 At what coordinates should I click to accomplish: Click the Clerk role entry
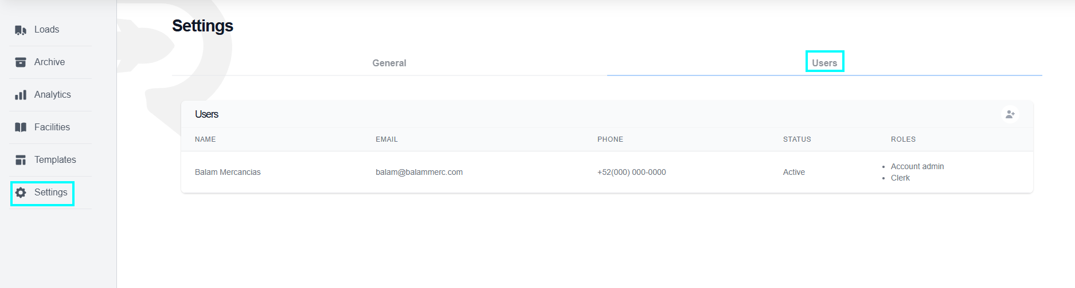pos(900,178)
